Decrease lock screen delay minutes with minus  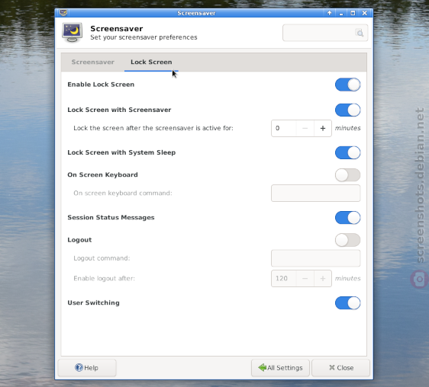(305, 128)
